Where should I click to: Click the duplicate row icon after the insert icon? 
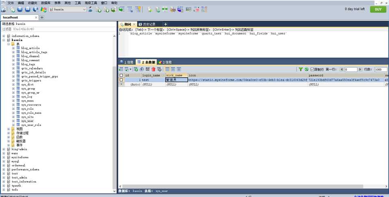tap(141, 69)
